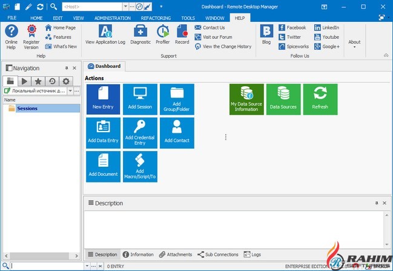The image size is (393, 271).
Task: Switch to the WINDOW ribbon tab
Action: click(215, 18)
